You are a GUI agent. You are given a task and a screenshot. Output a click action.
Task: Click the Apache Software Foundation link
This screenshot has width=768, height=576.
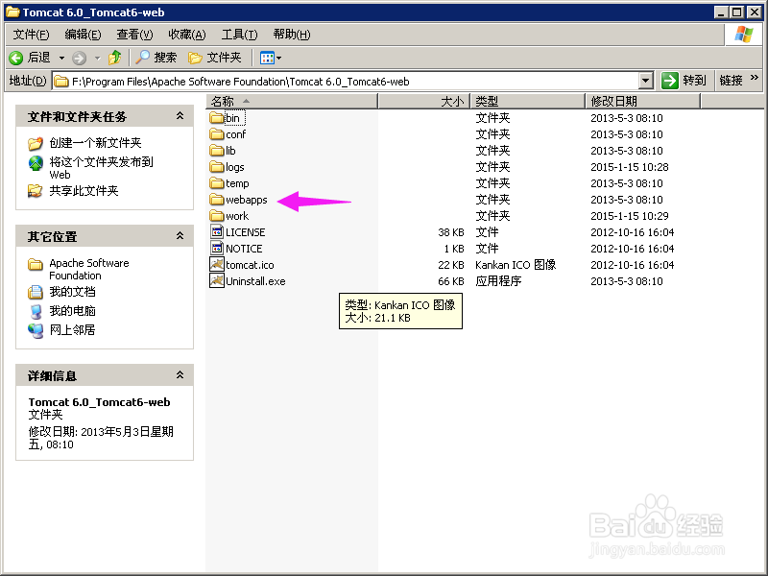point(89,269)
